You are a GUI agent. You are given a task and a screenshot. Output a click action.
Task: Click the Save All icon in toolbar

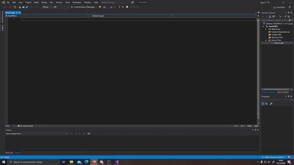click(27, 7)
